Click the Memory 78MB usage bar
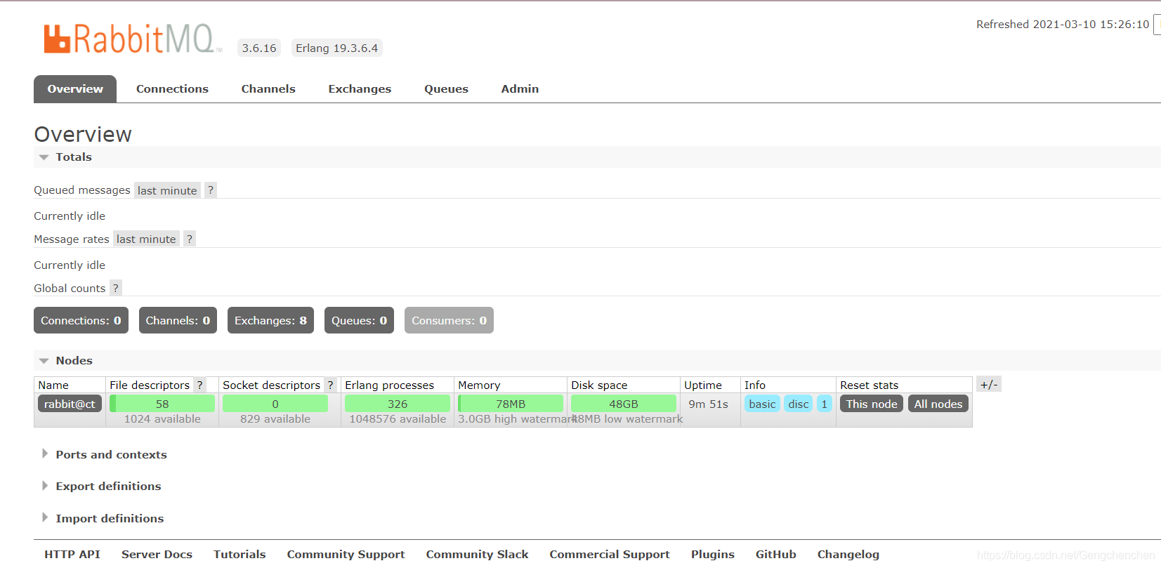The width and height of the screenshot is (1161, 568). tap(511, 404)
